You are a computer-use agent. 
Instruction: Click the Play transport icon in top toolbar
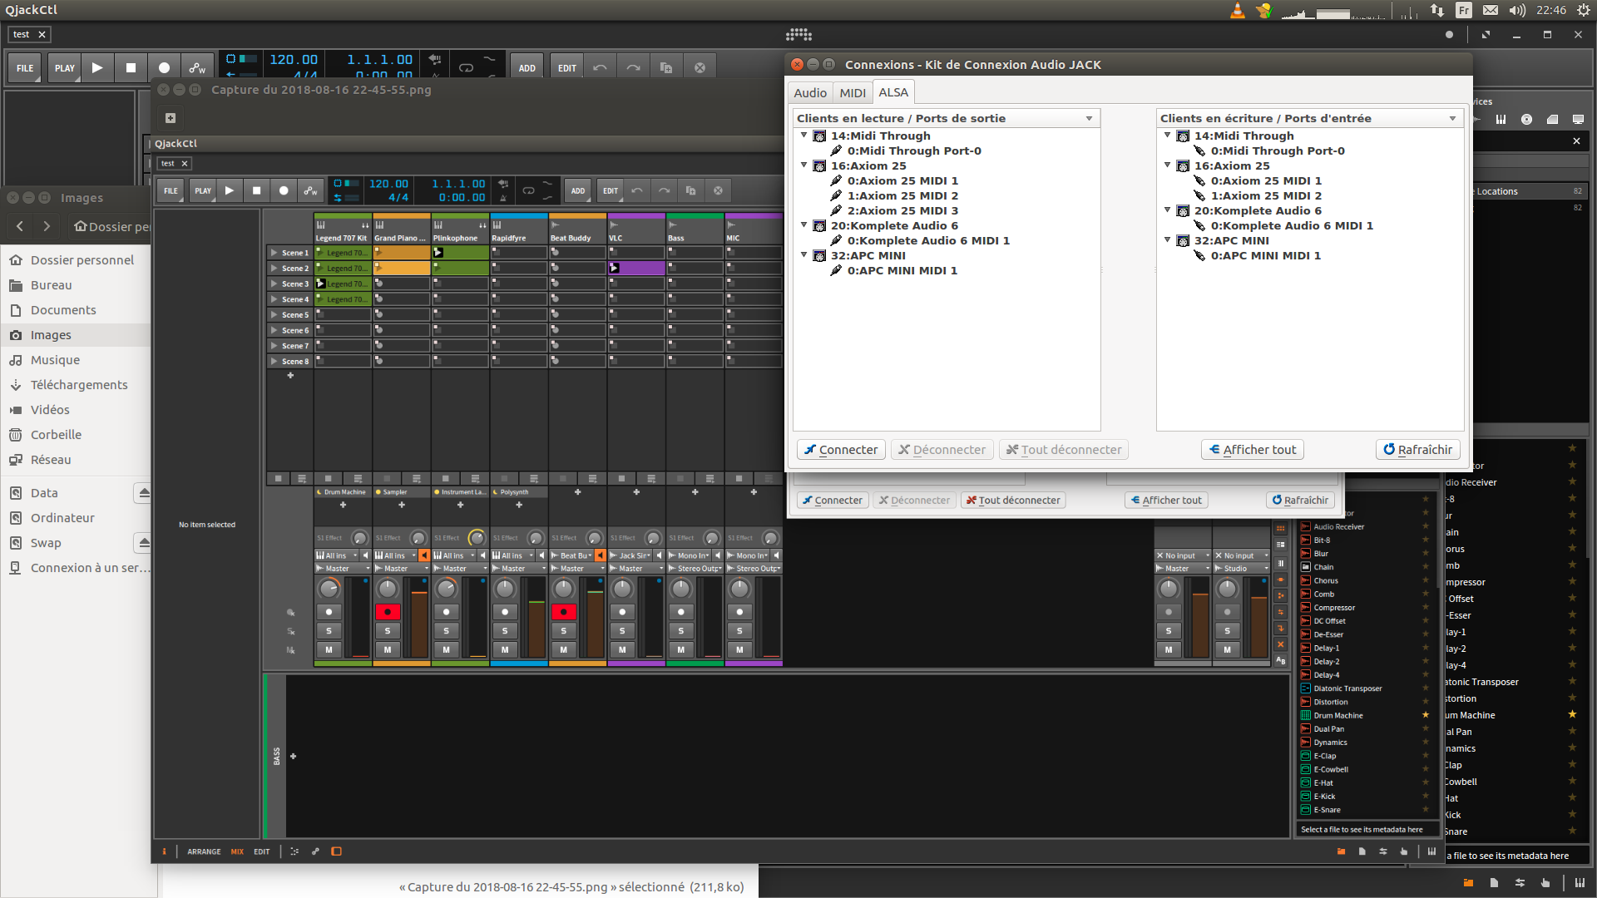coord(97,68)
